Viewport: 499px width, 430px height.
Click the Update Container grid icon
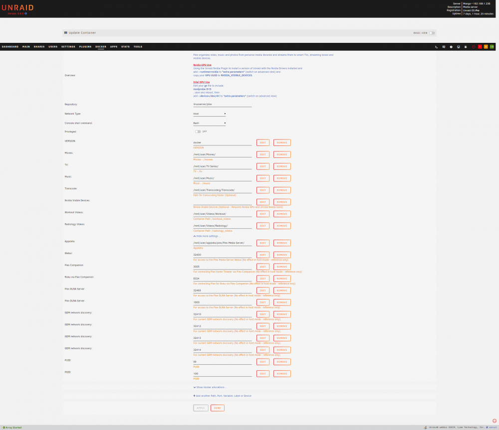pyautogui.click(x=65, y=33)
